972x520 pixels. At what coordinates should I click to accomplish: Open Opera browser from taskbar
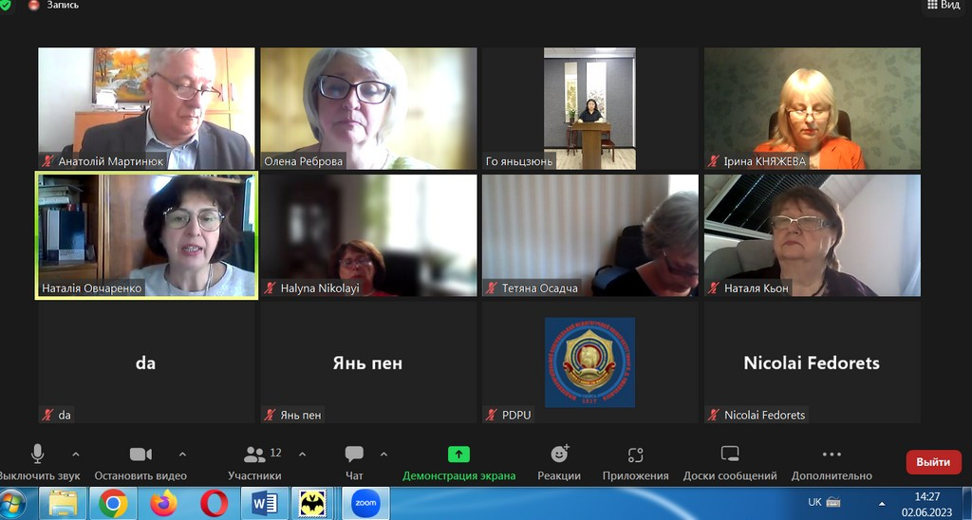[x=214, y=503]
